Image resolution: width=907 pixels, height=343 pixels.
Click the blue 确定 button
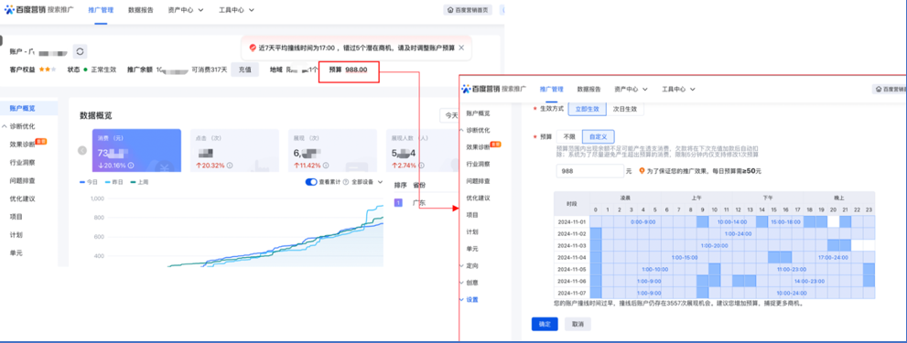pos(545,324)
